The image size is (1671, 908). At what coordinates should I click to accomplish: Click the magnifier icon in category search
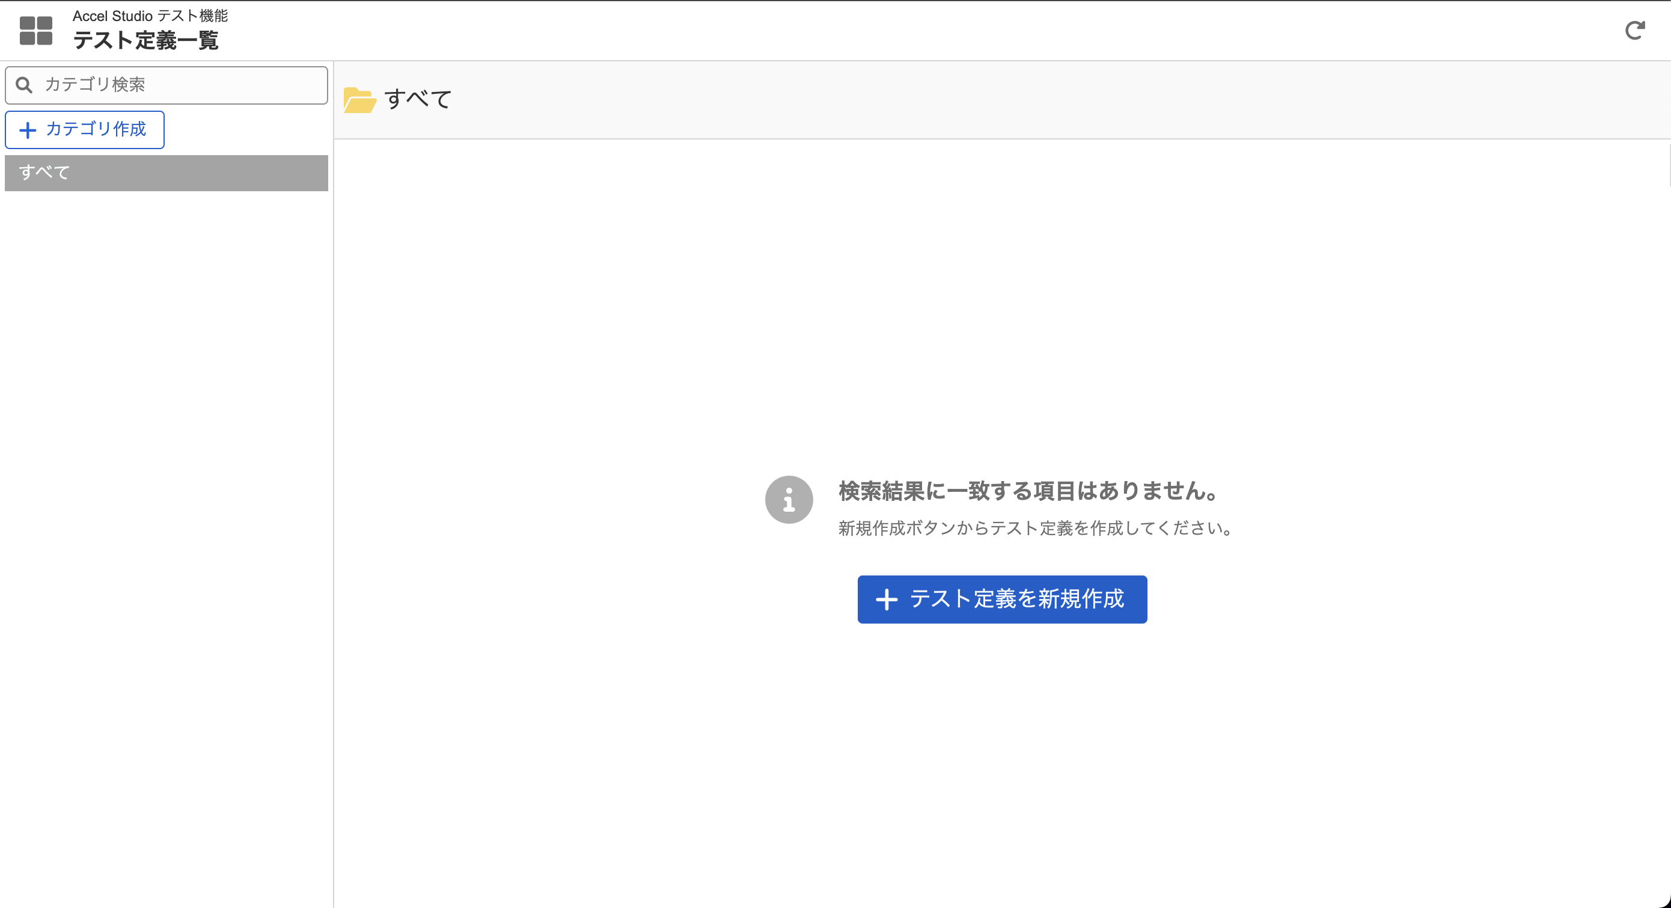[x=24, y=85]
